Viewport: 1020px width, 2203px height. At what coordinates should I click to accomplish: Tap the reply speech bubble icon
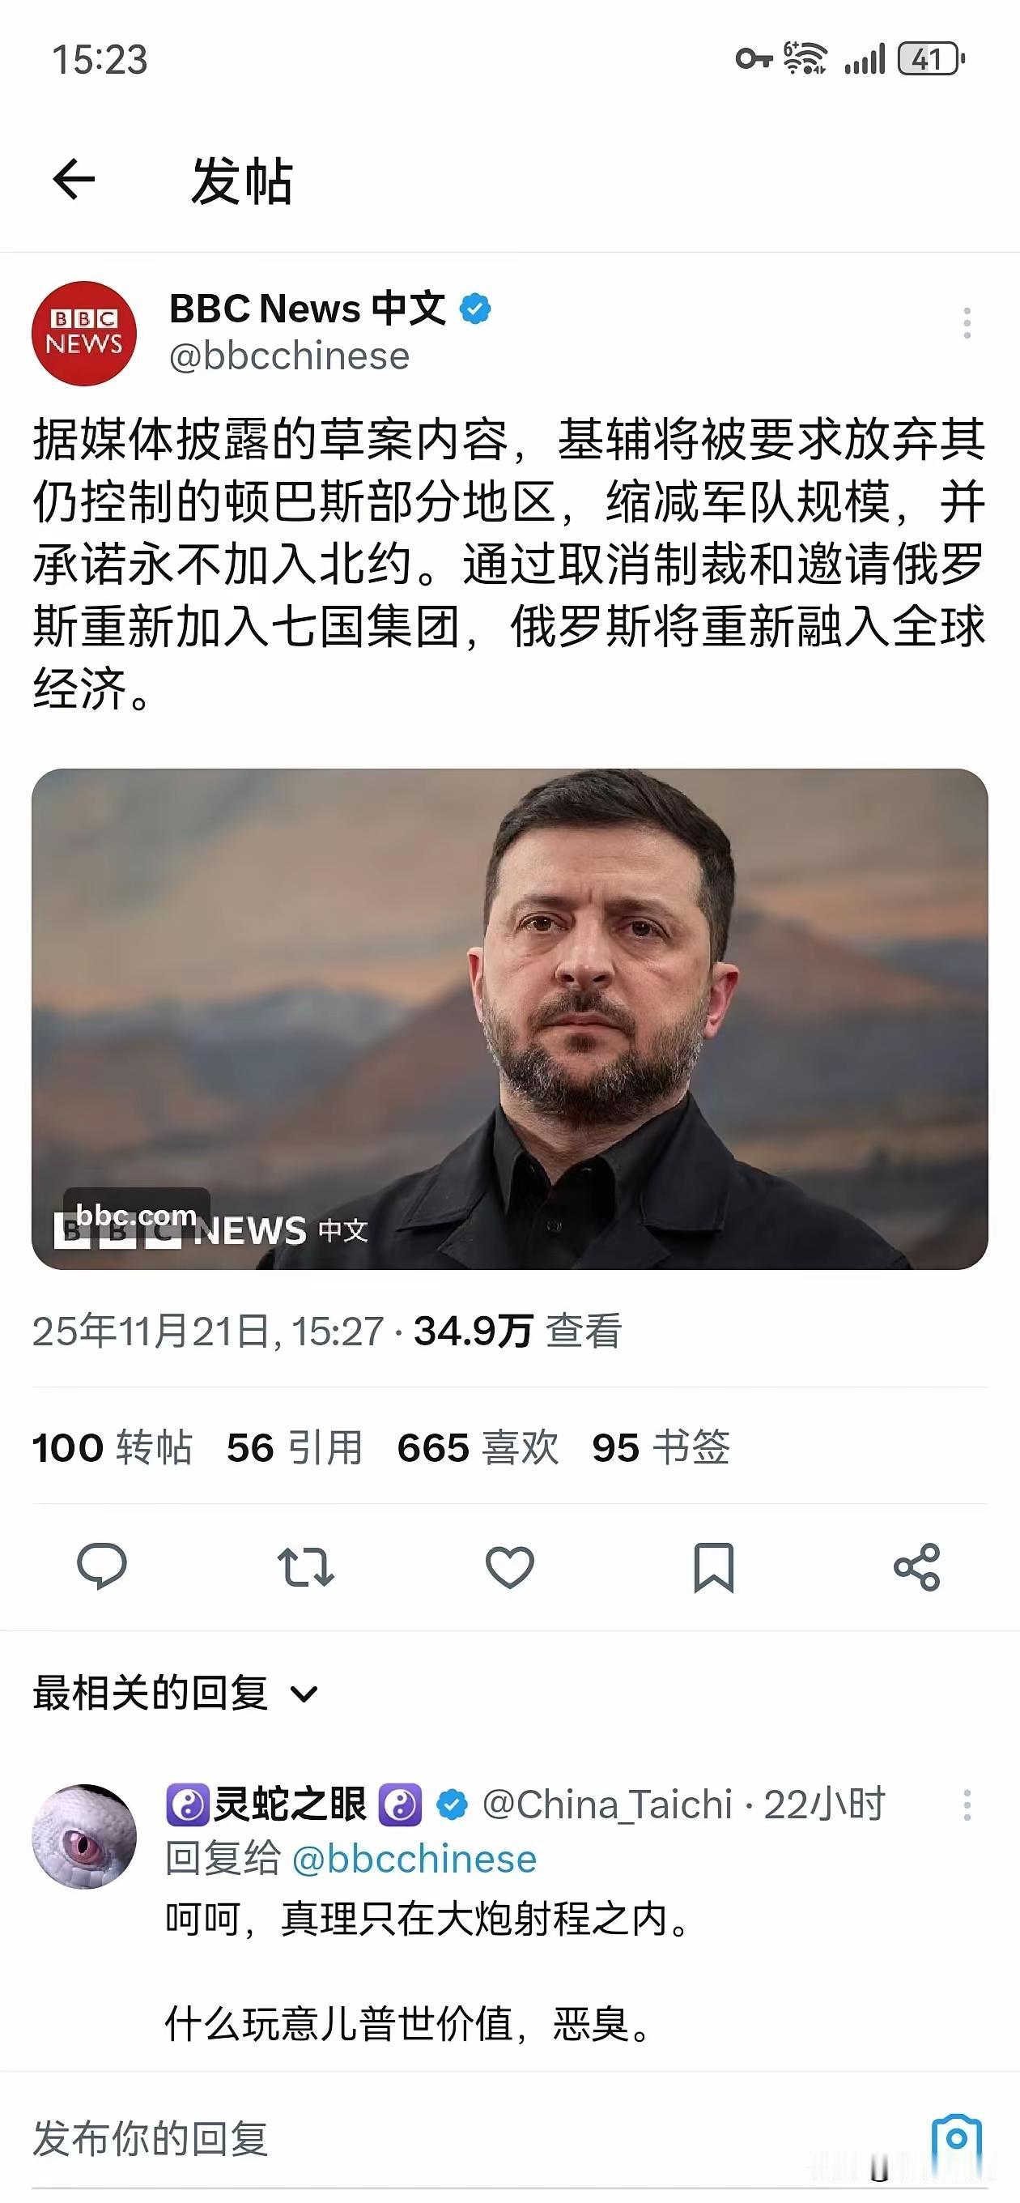[102, 1566]
